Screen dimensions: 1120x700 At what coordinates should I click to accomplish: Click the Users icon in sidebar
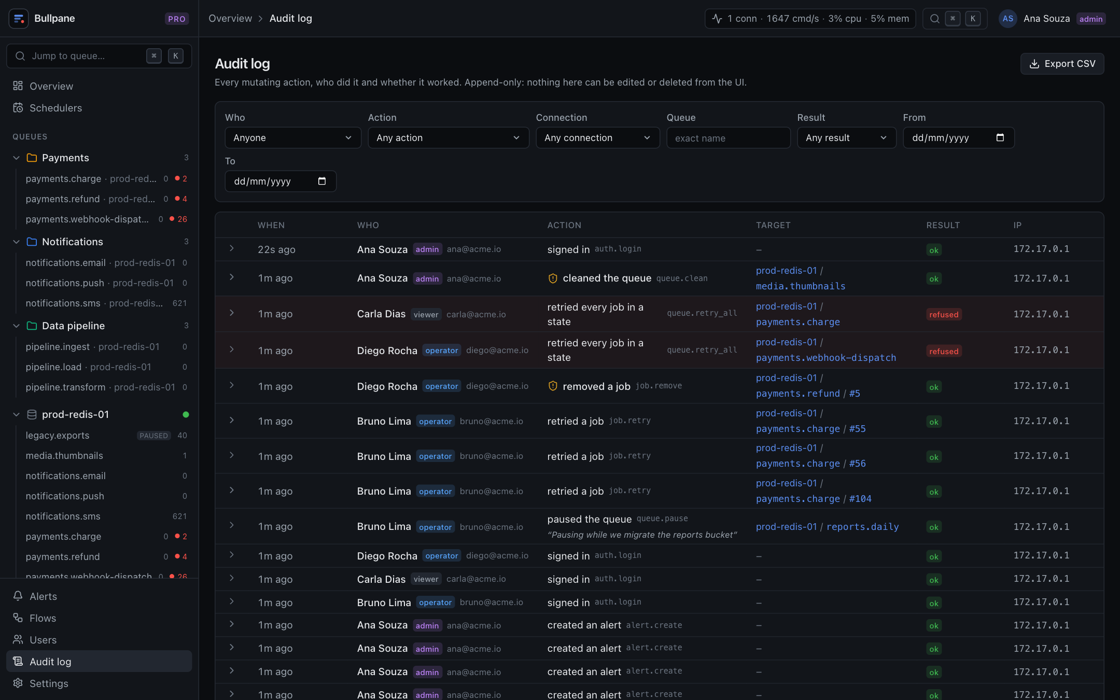tap(18, 640)
